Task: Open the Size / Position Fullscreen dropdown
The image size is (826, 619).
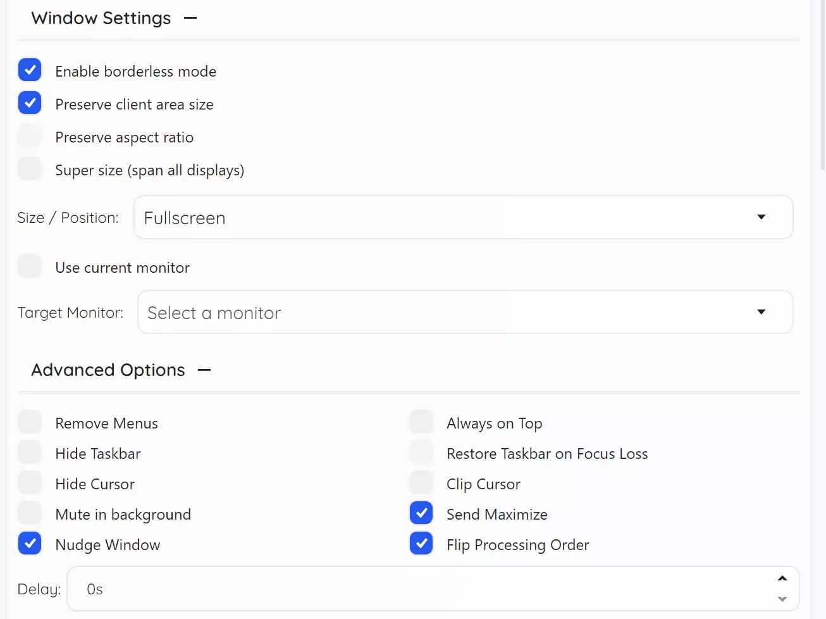Action: 463,218
